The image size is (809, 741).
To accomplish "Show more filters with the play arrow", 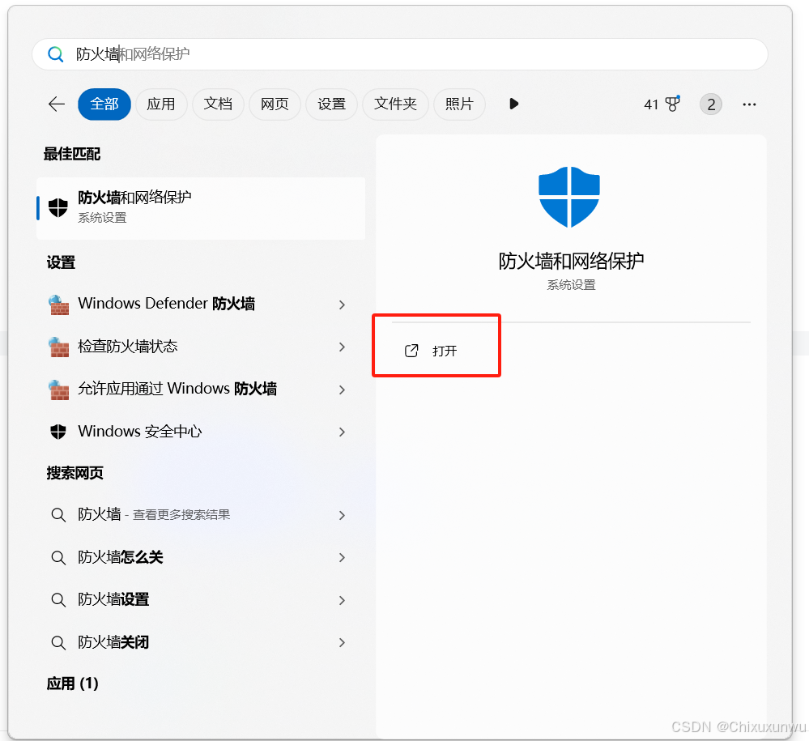I will (x=513, y=104).
